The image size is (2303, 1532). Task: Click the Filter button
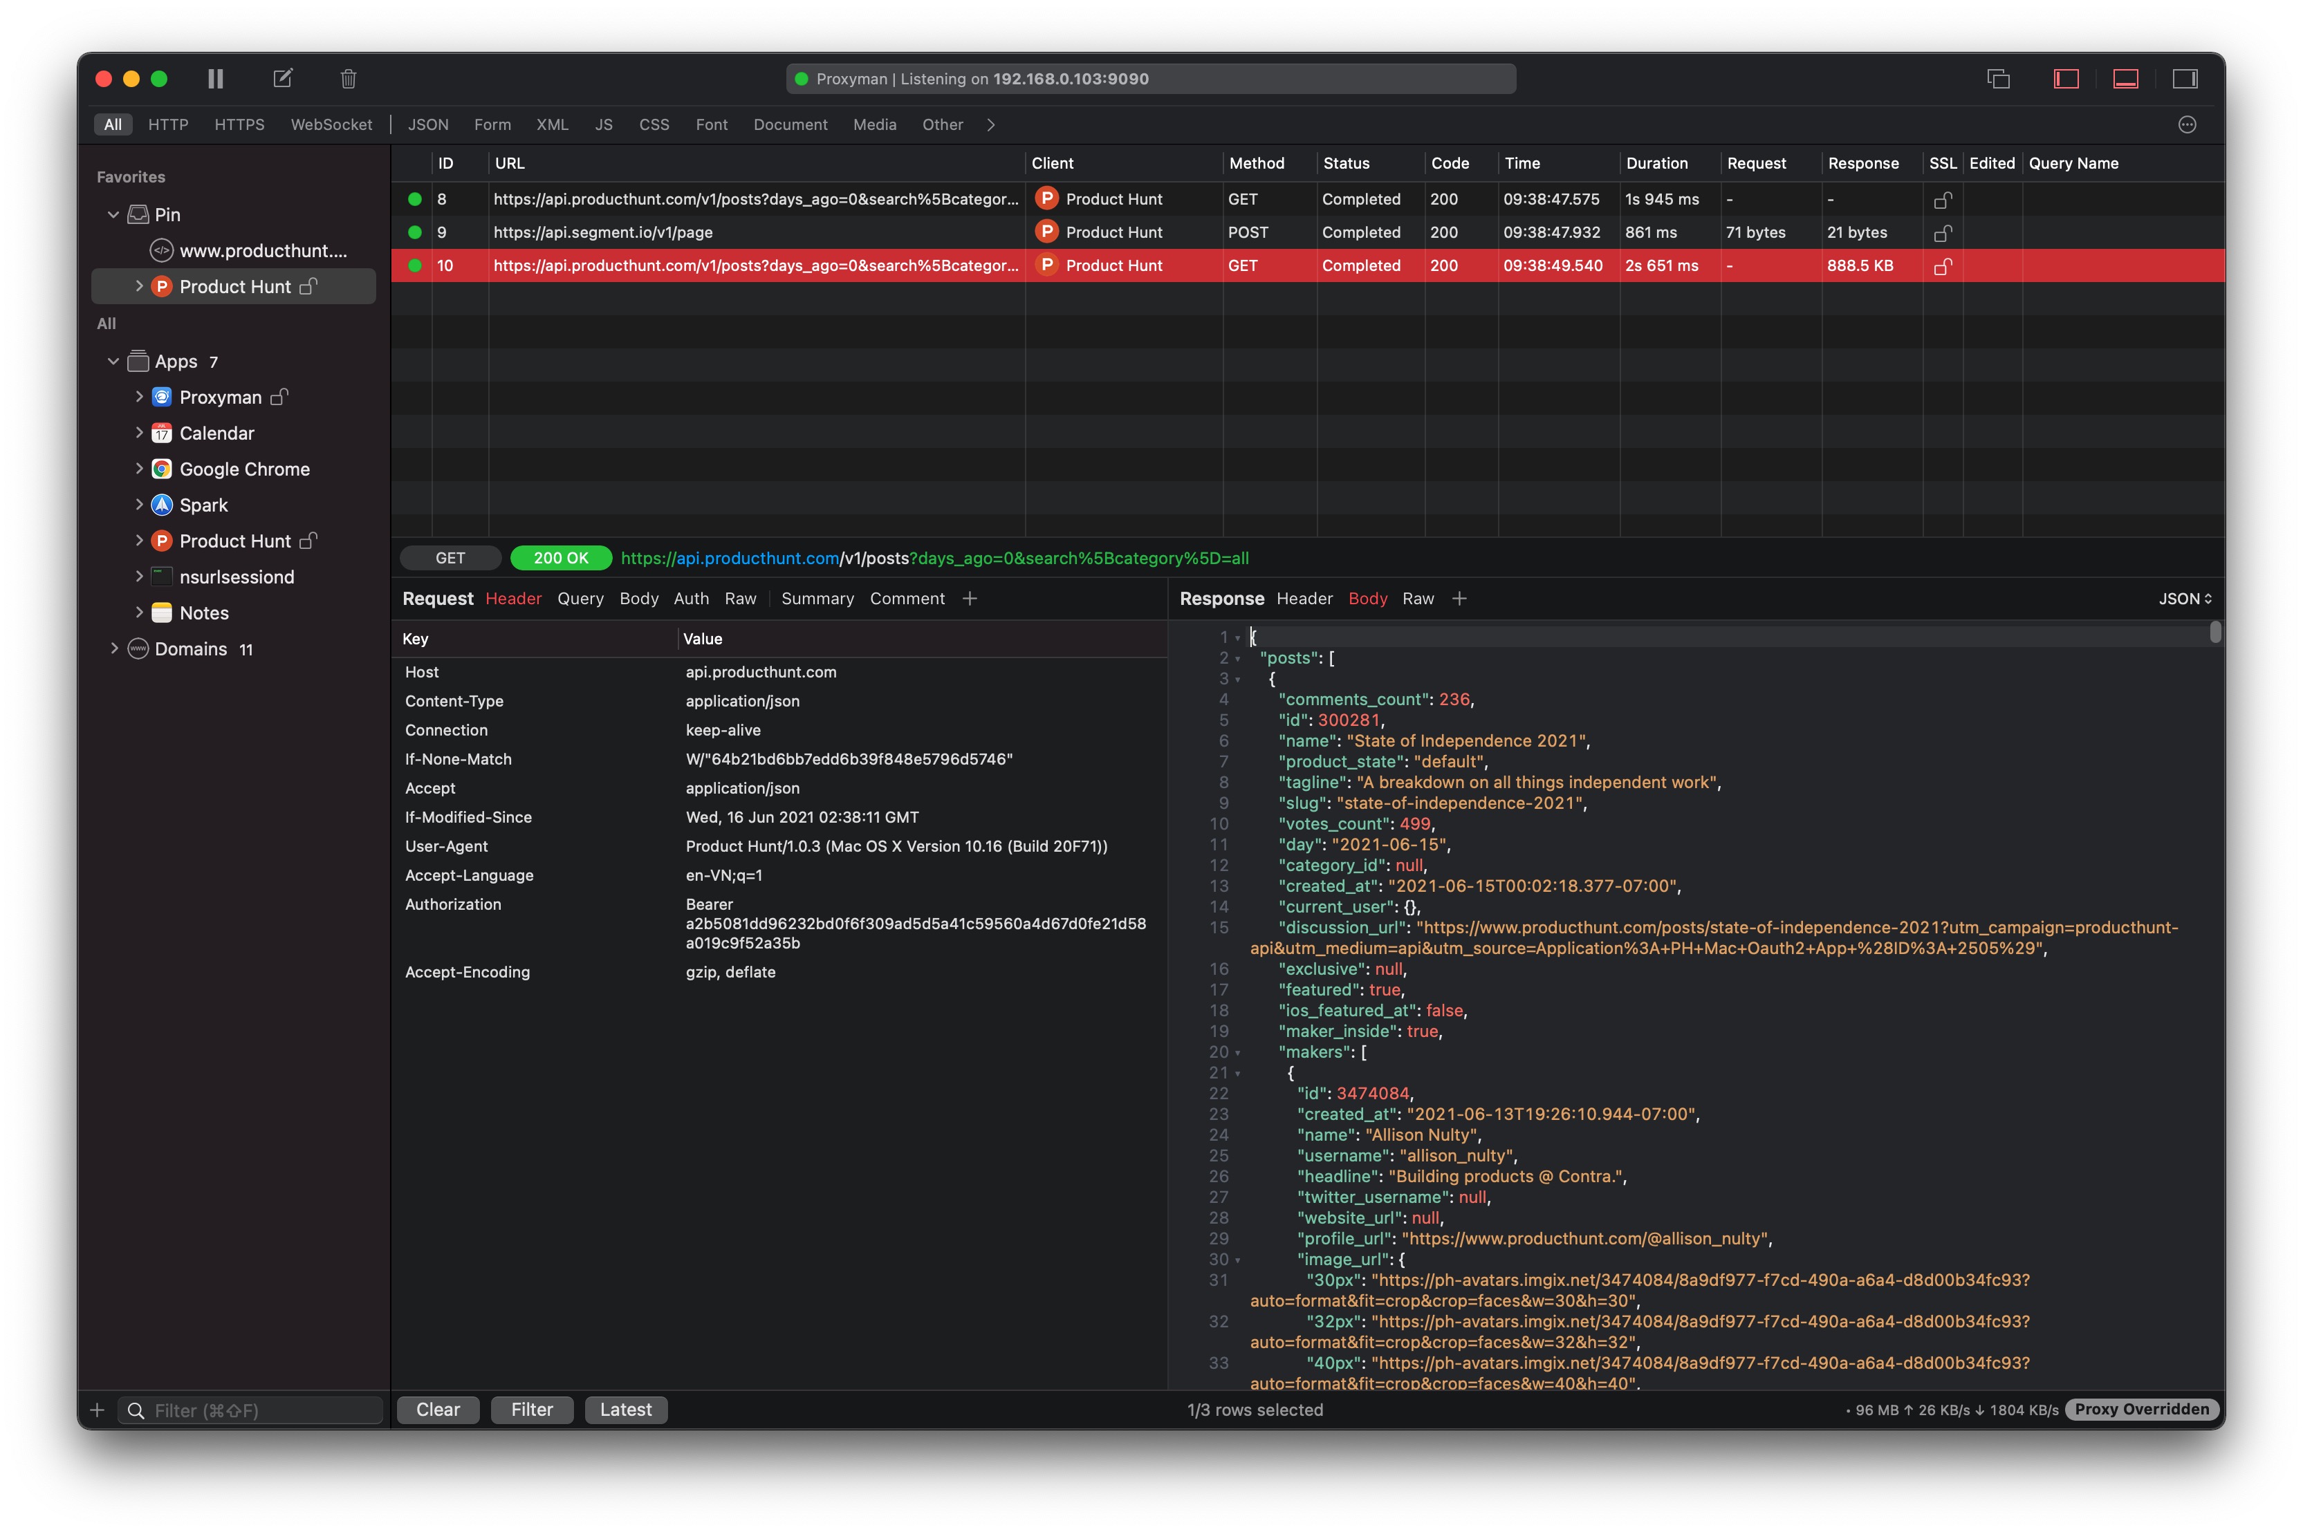pyautogui.click(x=532, y=1410)
